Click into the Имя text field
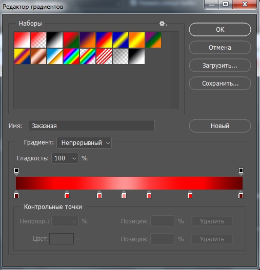260x270 pixels. [x=92, y=126]
